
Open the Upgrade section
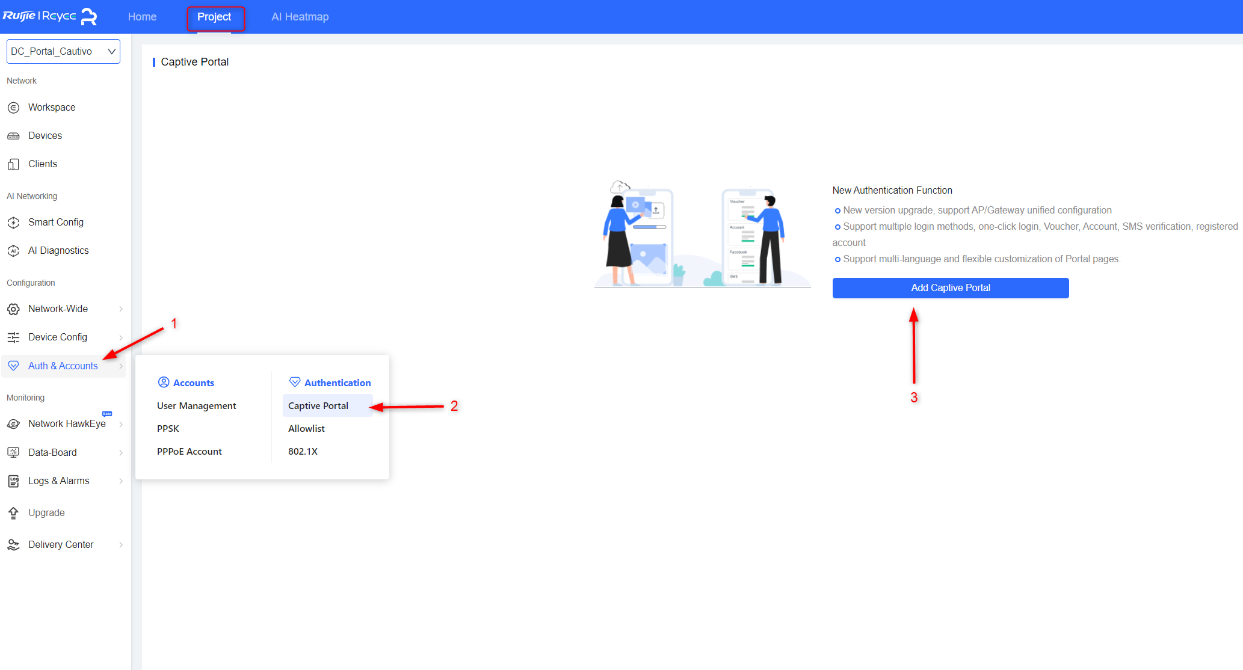46,512
